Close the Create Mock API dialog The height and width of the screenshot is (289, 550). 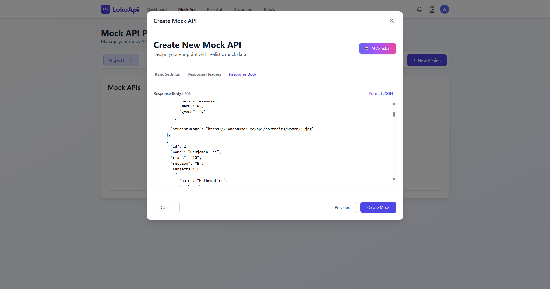pos(392,21)
